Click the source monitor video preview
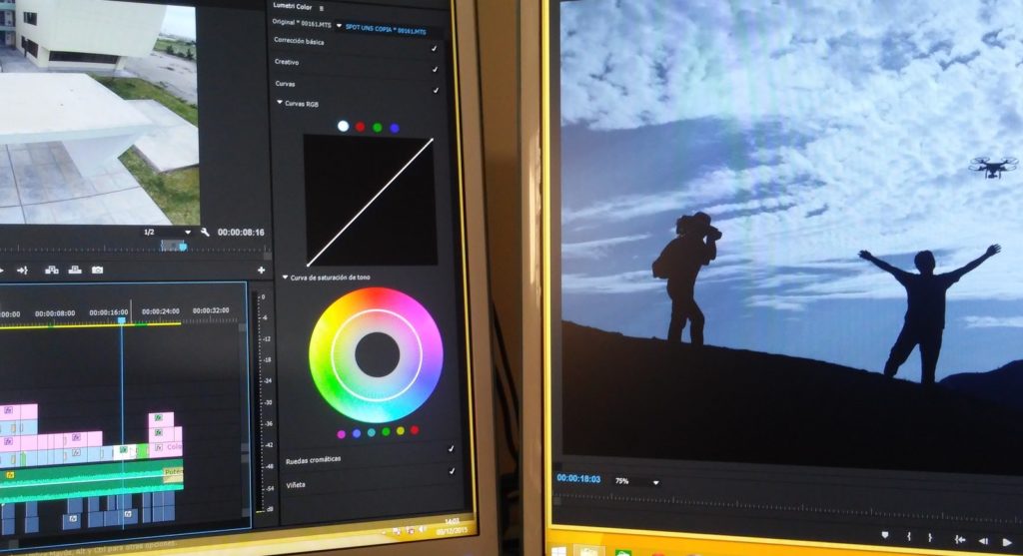1023x556 pixels. pyautogui.click(x=99, y=112)
